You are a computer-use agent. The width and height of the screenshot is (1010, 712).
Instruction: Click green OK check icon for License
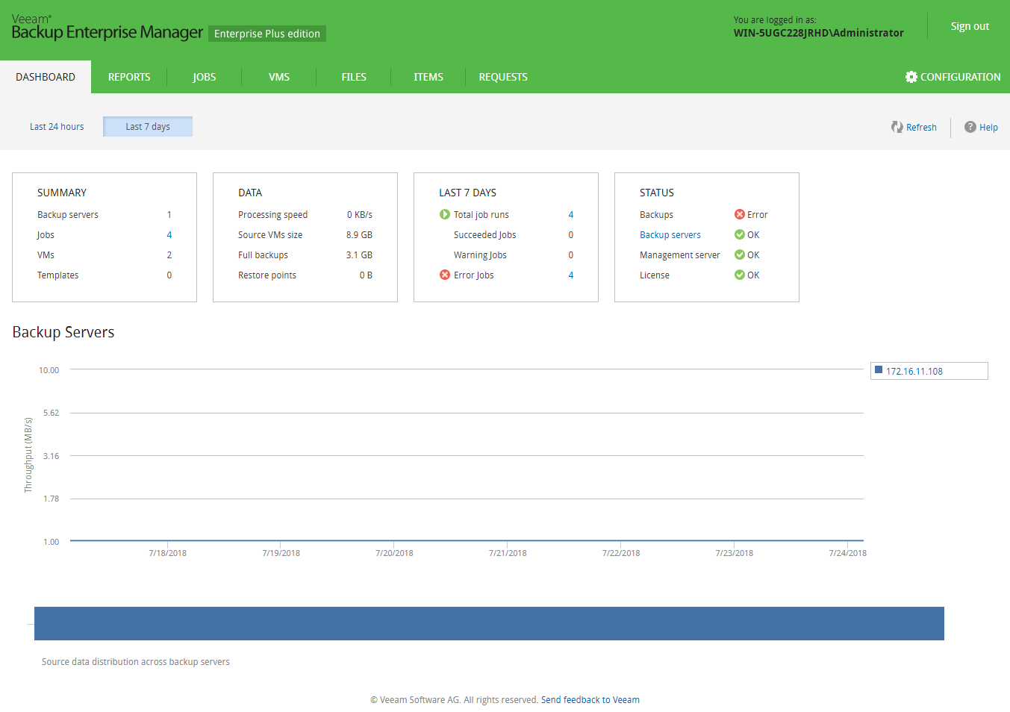(x=739, y=275)
